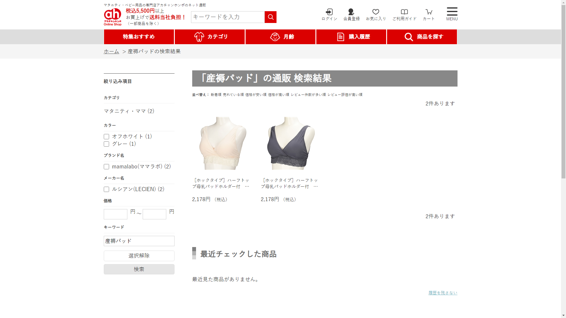
Task: Click the red search magnifier button
Action: (x=270, y=17)
